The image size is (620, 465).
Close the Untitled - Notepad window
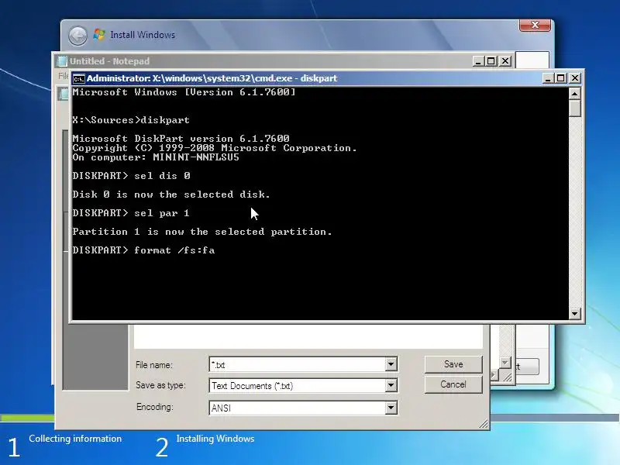pyautogui.click(x=505, y=61)
